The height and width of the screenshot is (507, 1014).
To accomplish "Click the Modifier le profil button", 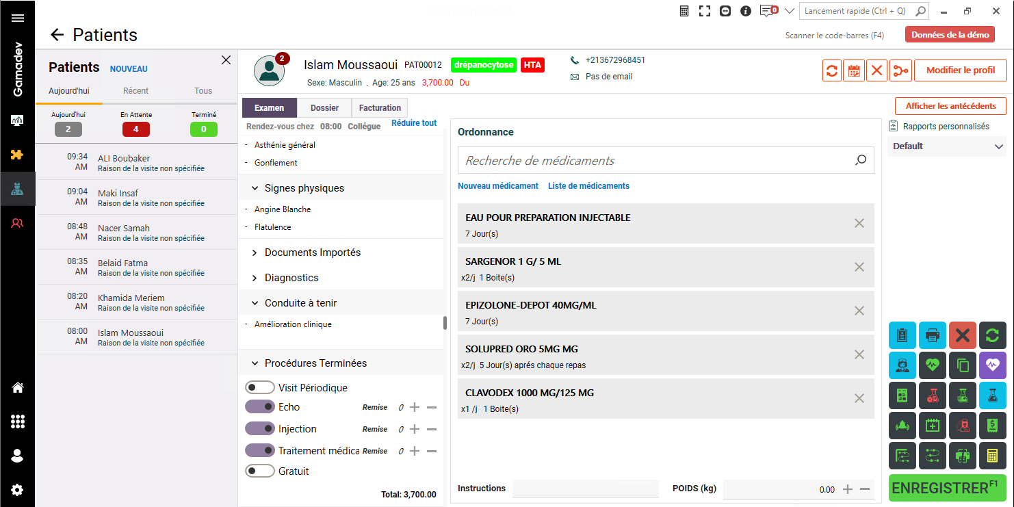I will [x=960, y=70].
